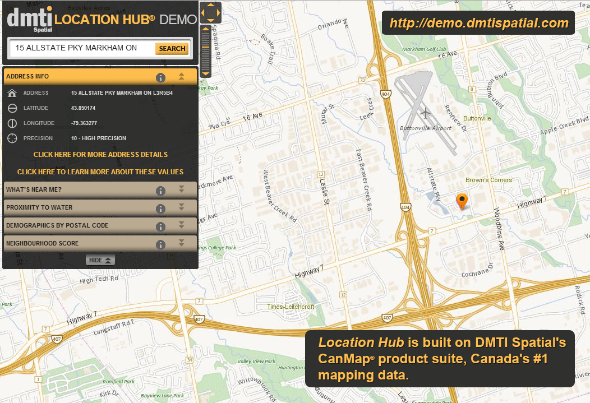
Task: Click the precision crosshair icon
Action: [x=12, y=138]
